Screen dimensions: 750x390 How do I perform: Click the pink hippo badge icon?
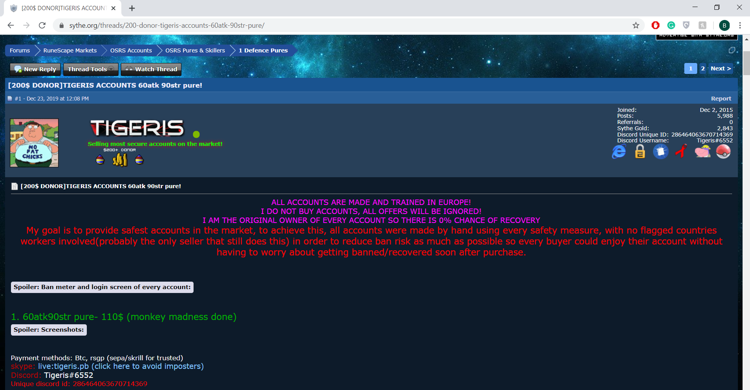tap(702, 151)
